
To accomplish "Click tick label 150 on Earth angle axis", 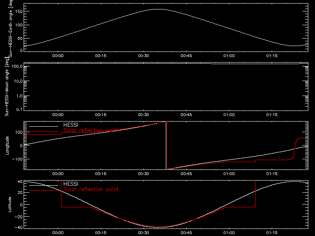I will (19, 11).
